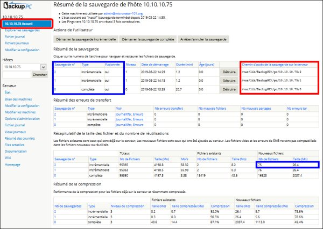
Task: Open Résumé des courriels
Action: [20, 138]
